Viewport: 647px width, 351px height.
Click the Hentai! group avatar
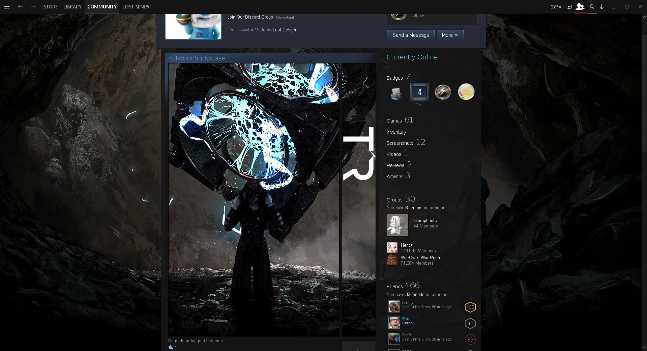pyautogui.click(x=392, y=248)
